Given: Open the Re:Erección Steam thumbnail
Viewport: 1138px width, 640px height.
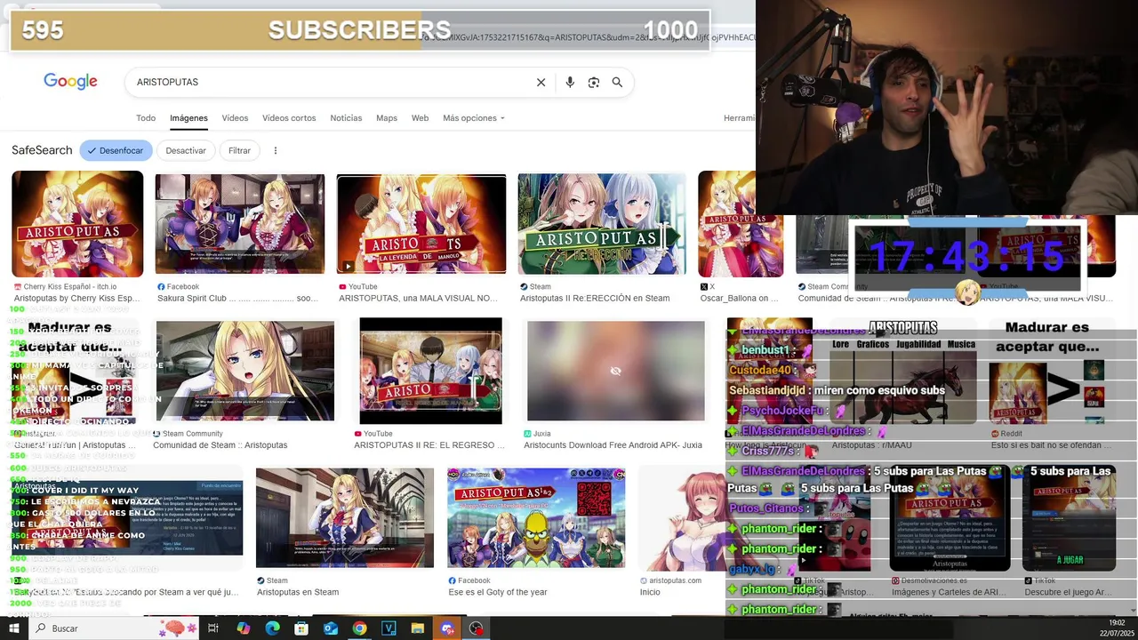Looking at the screenshot, I should coord(602,224).
